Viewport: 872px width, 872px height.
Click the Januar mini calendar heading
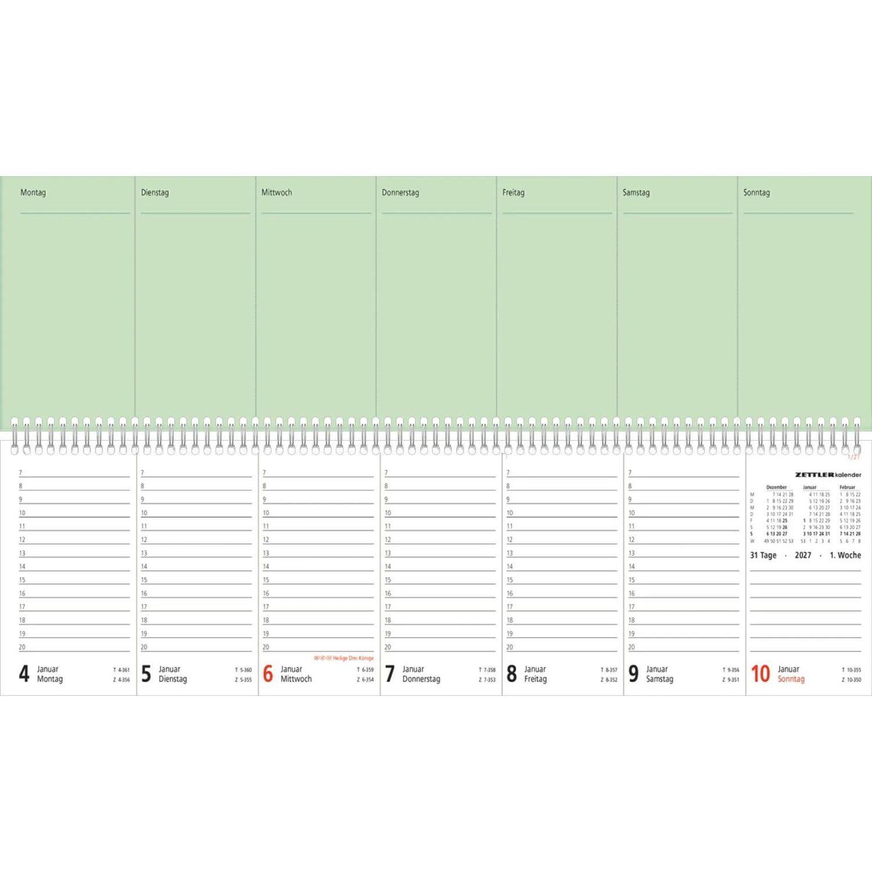[810, 487]
